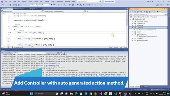Click the wrench Properties icon in Solution Explorer
The height and width of the screenshot is (96, 170).
click(158, 12)
